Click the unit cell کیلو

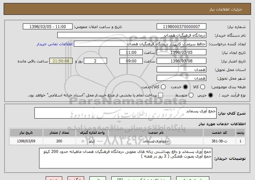point(92,141)
